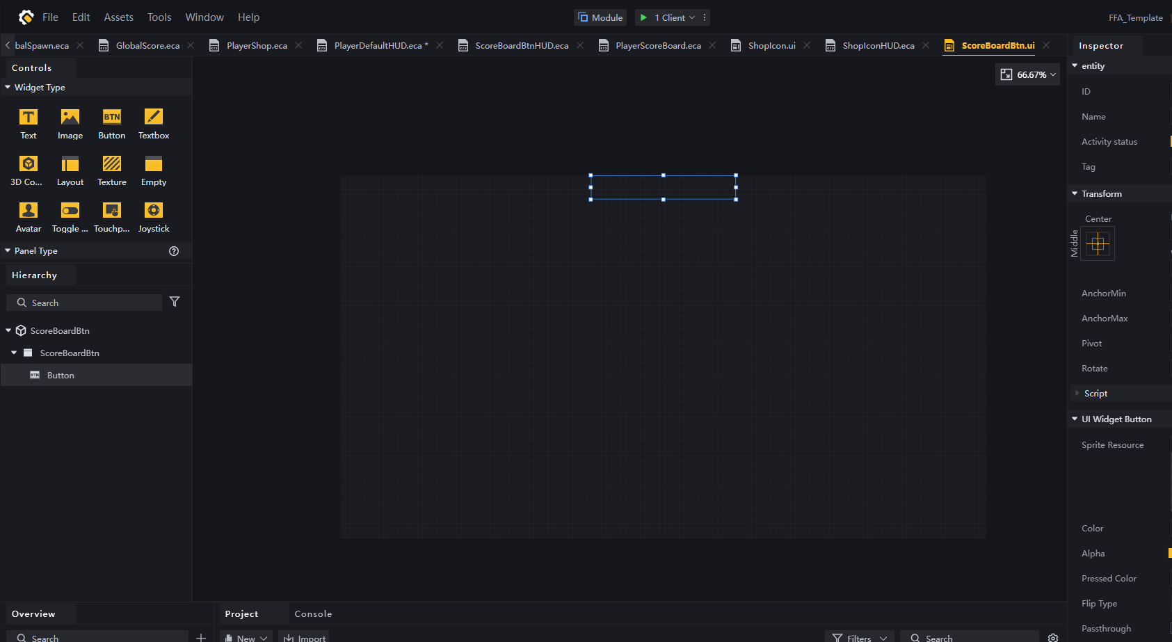
Task: Open the File menu
Action: (50, 17)
